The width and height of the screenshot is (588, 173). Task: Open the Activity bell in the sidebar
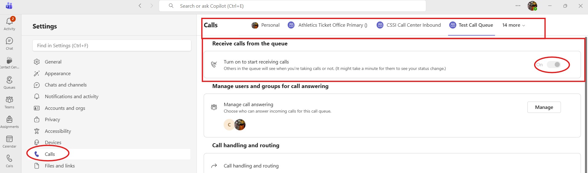[x=10, y=24]
